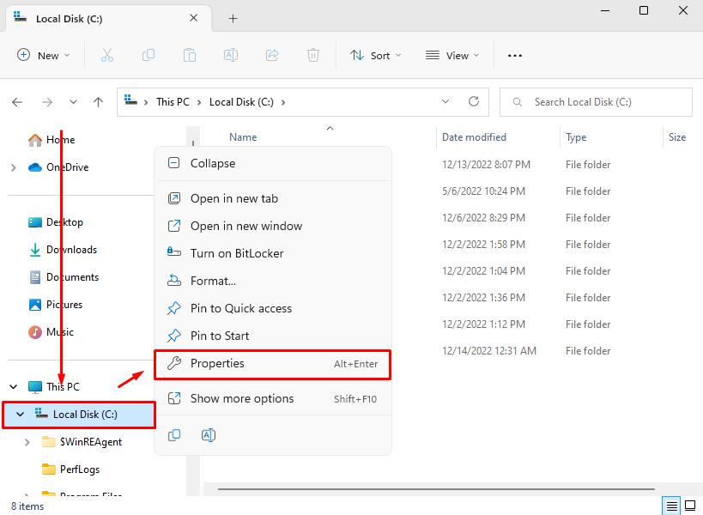Open the Documents quick access folder
Image resolution: width=703 pixels, height=515 pixels.
tap(72, 277)
